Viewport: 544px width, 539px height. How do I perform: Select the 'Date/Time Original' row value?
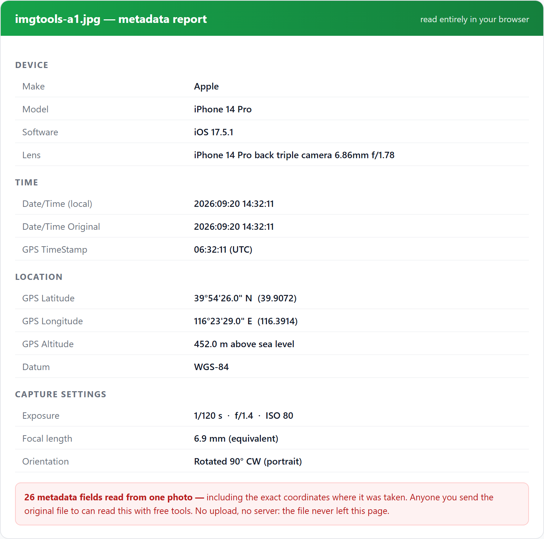tap(234, 227)
